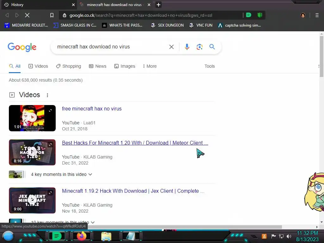Open Minecraft 1.19.2 Hack Jex Client link

tap(133, 191)
